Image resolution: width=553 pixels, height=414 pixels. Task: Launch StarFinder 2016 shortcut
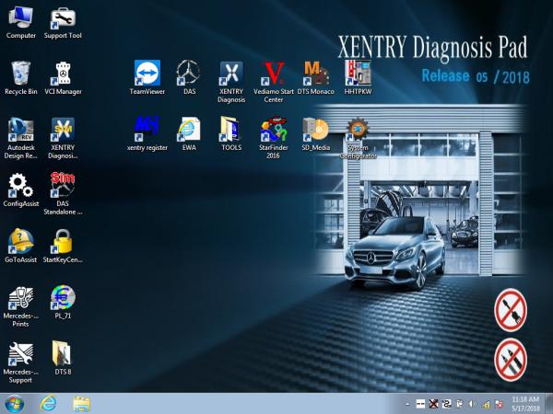[x=274, y=138]
